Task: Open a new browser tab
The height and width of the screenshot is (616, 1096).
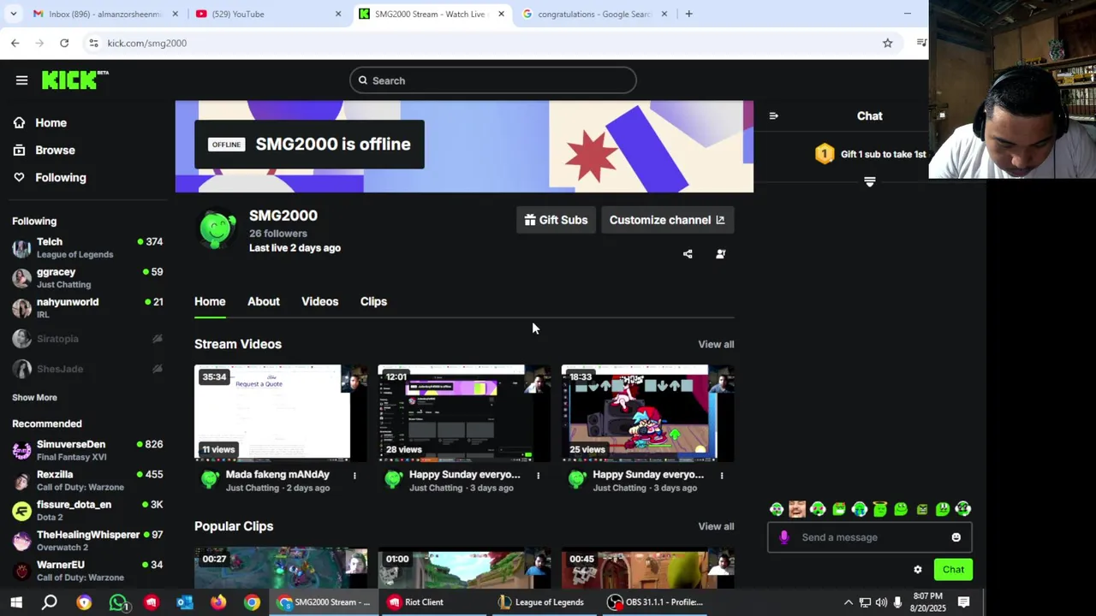Action: click(x=688, y=14)
